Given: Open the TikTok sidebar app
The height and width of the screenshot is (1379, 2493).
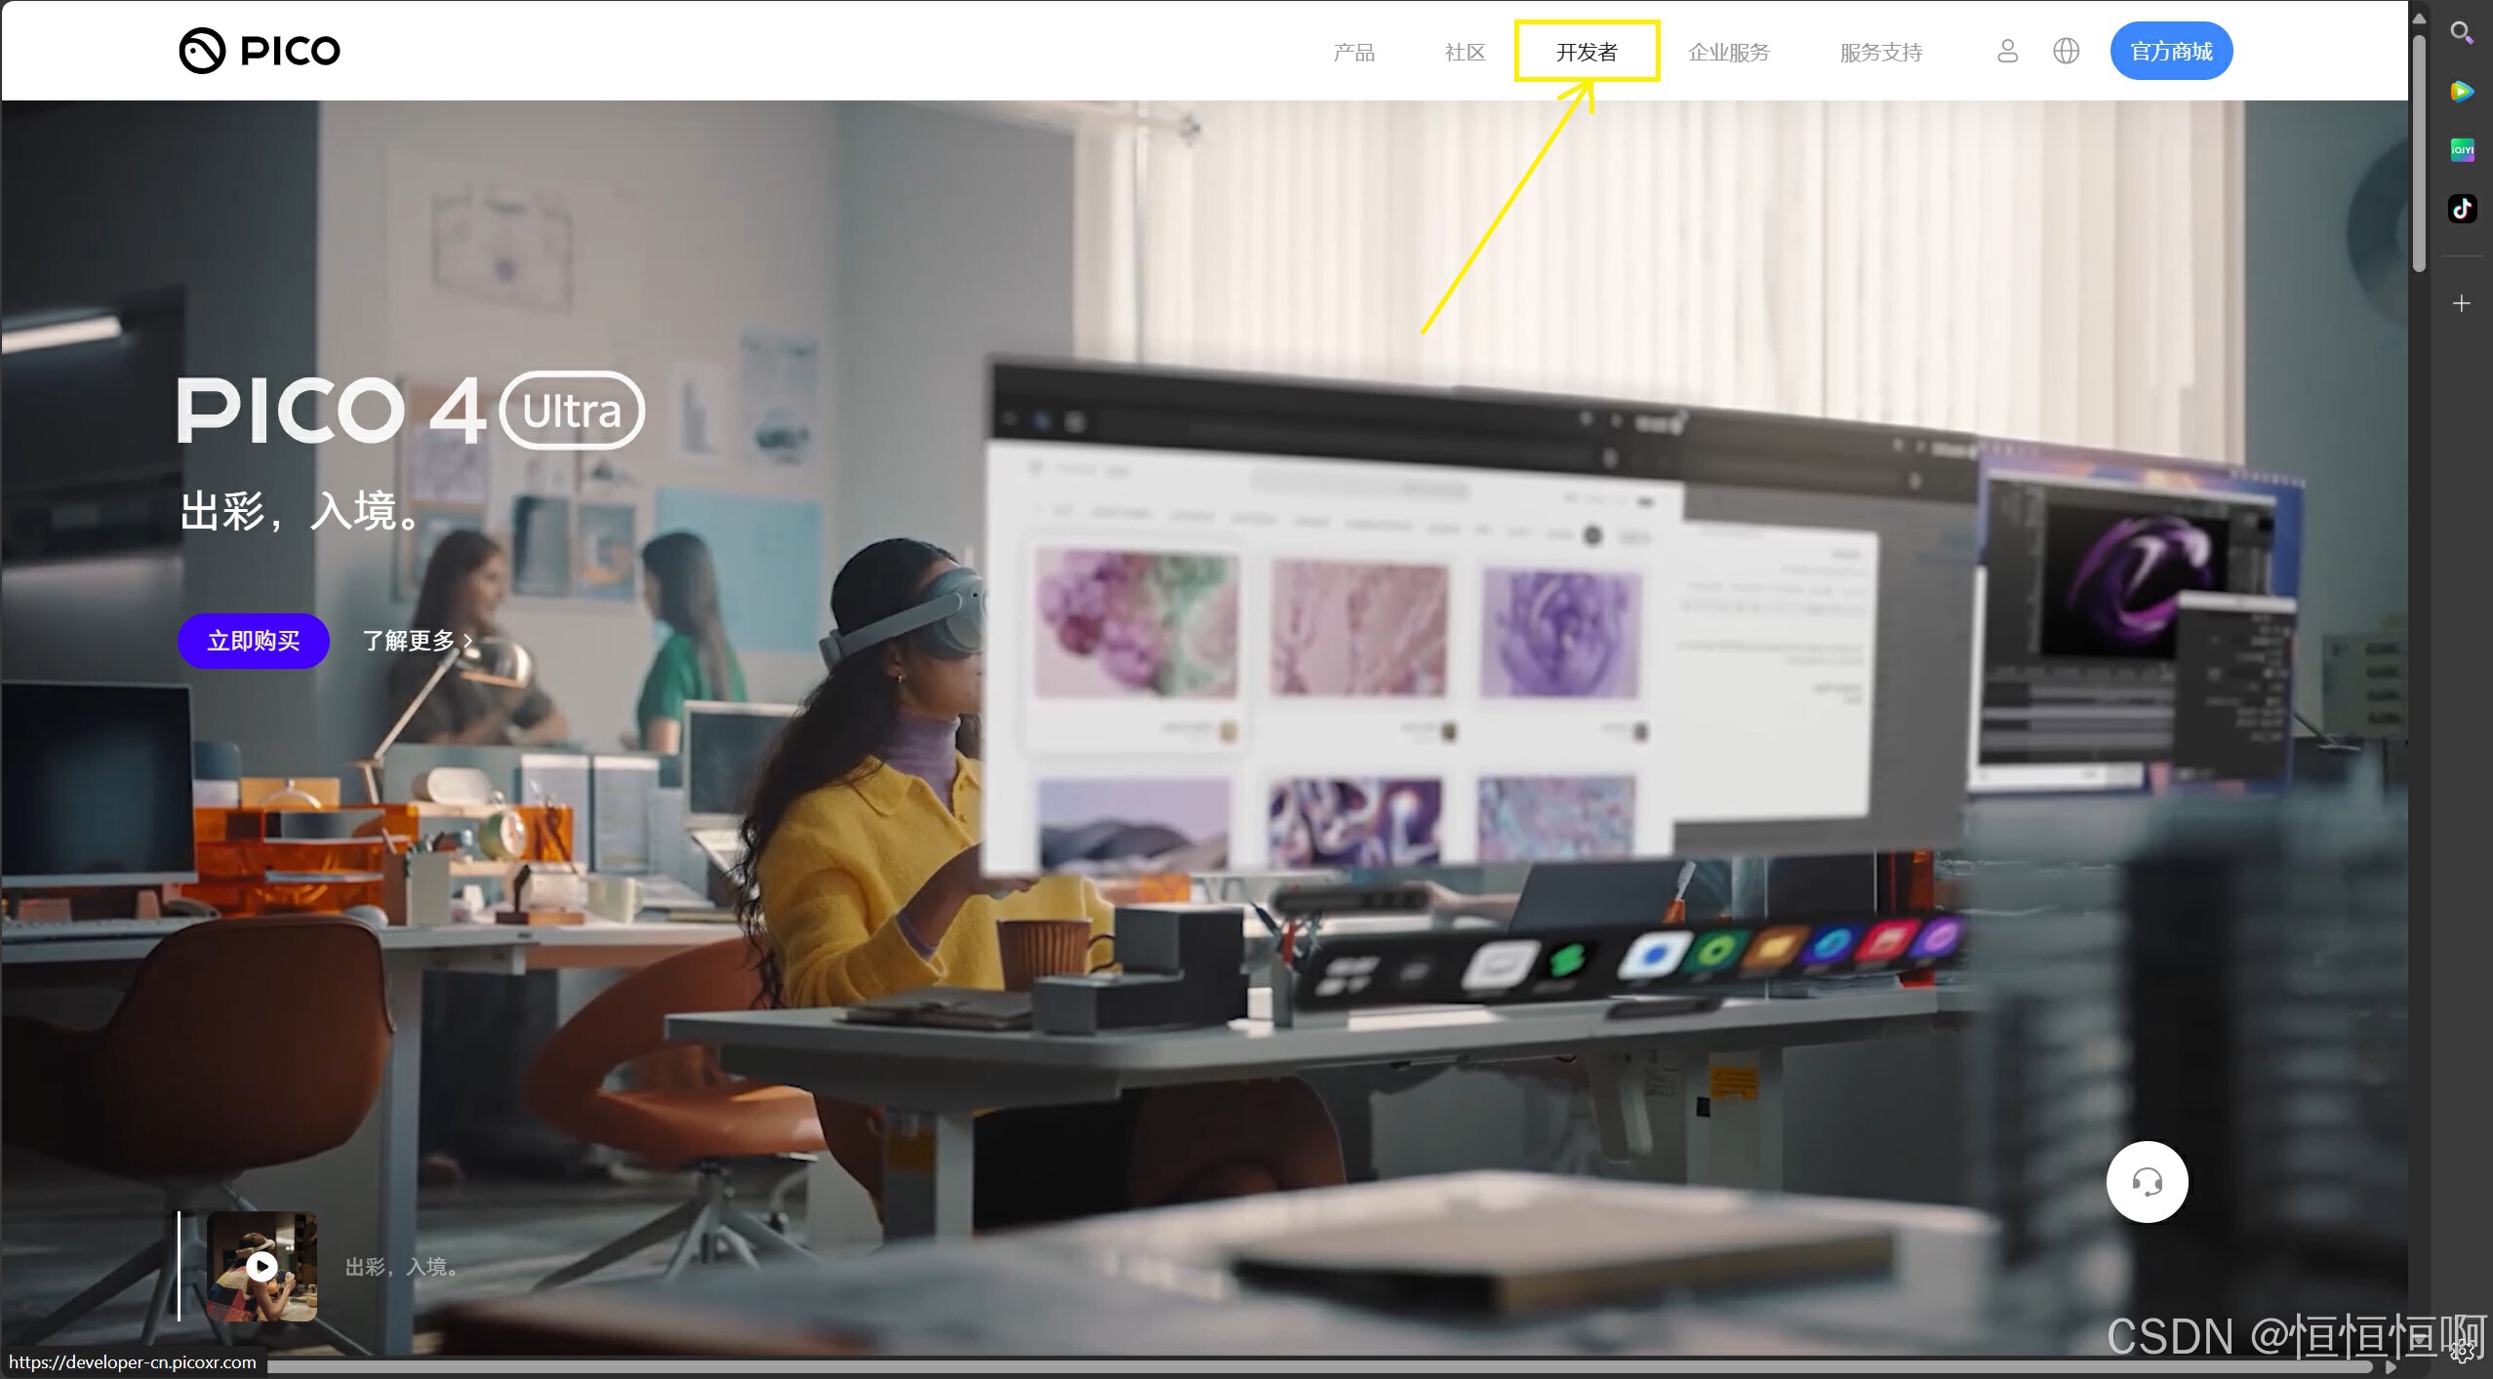Looking at the screenshot, I should 2462,209.
